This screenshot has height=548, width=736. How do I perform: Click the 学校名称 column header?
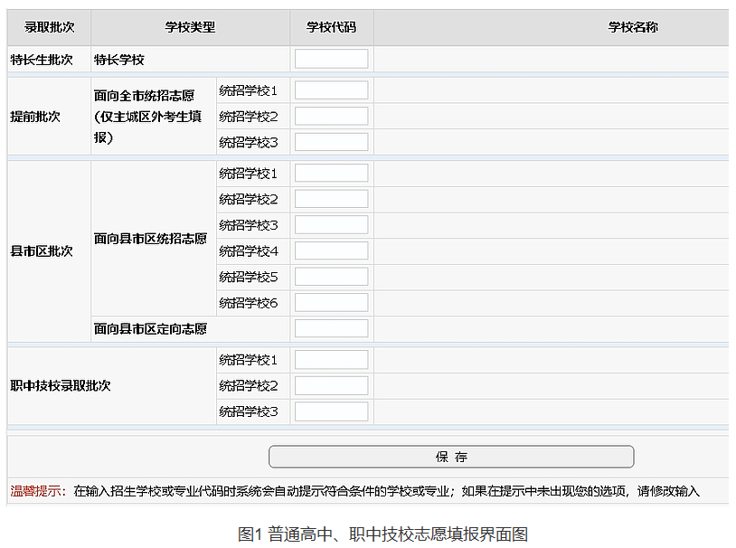[633, 27]
